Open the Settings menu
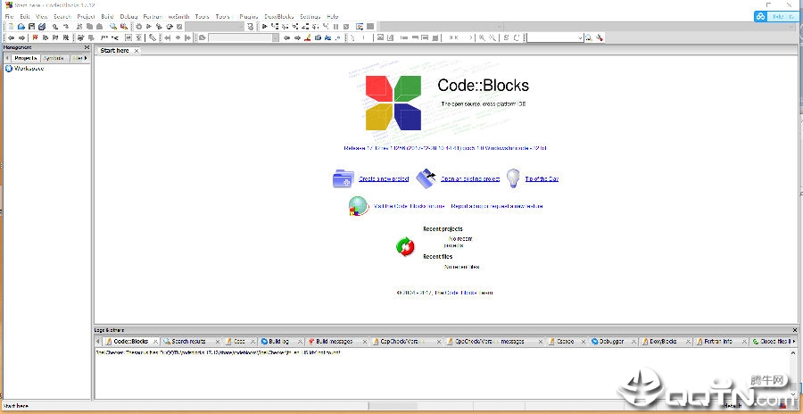803x414 pixels. (x=310, y=16)
